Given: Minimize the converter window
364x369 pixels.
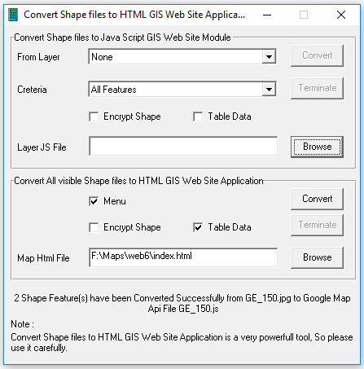Looking at the screenshot, I should tap(267, 15).
